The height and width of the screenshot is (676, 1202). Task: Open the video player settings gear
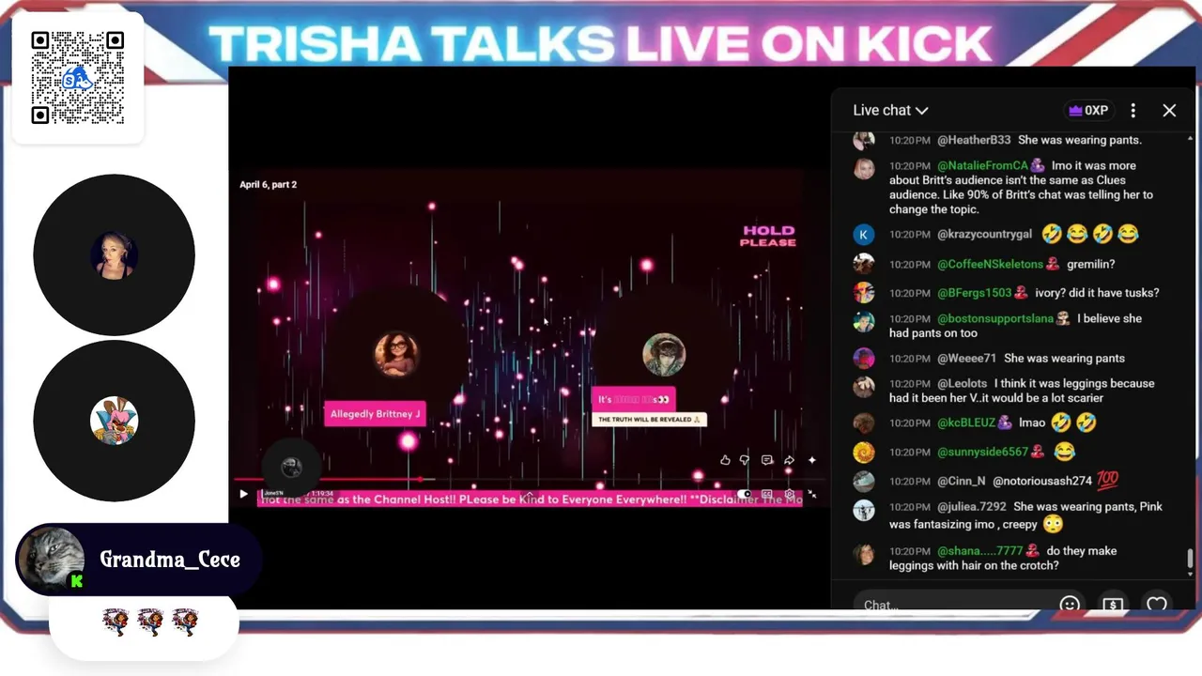pyautogui.click(x=790, y=494)
